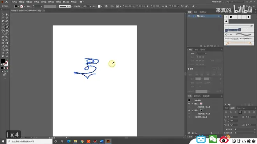Open stroke weight dropdown in control bar
This screenshot has width=257, height=144.
coord(41,6)
